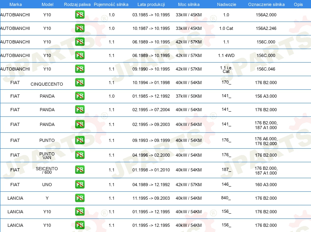Click the petrol fuel icon in the 156A2.000 row
The image size is (311, 232).
pyautogui.click(x=80, y=14)
